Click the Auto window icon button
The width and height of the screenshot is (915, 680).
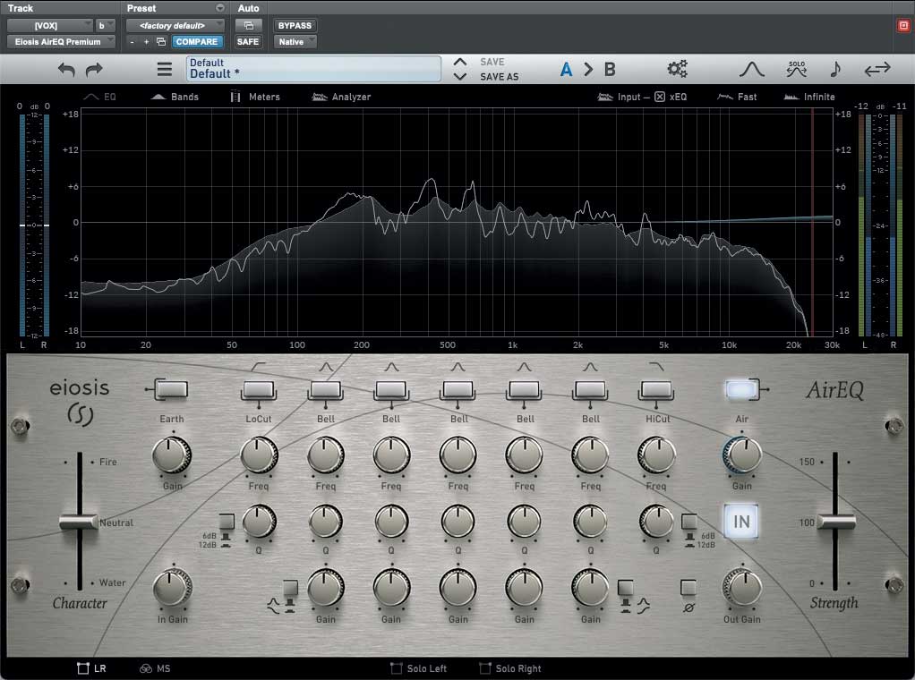249,26
